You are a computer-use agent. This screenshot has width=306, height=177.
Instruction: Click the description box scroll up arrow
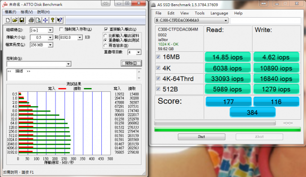click(x=139, y=72)
